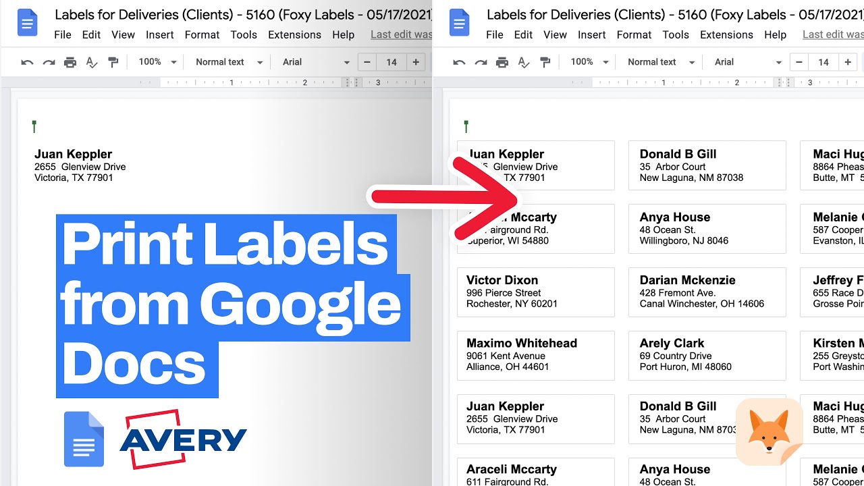
Task: Open the Extensions menu in left Docs window
Action: [x=294, y=34]
